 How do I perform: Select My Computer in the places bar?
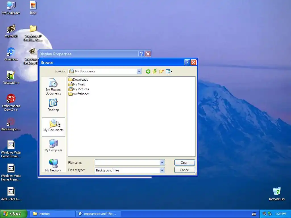tap(53, 146)
